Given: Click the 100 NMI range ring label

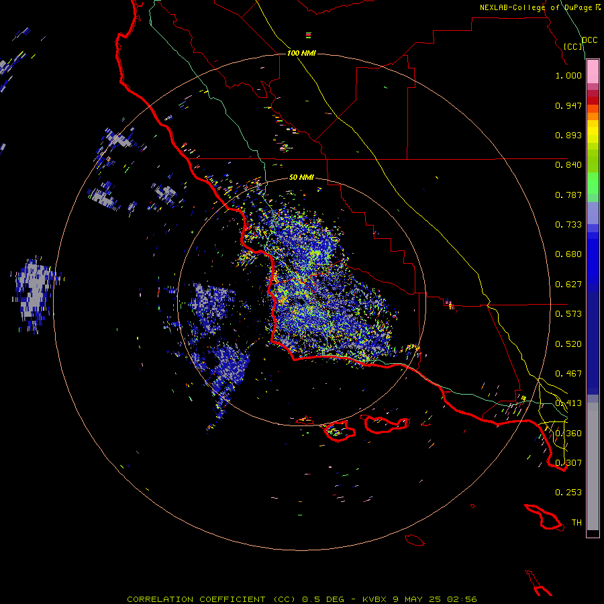Looking at the screenshot, I should 301,53.
